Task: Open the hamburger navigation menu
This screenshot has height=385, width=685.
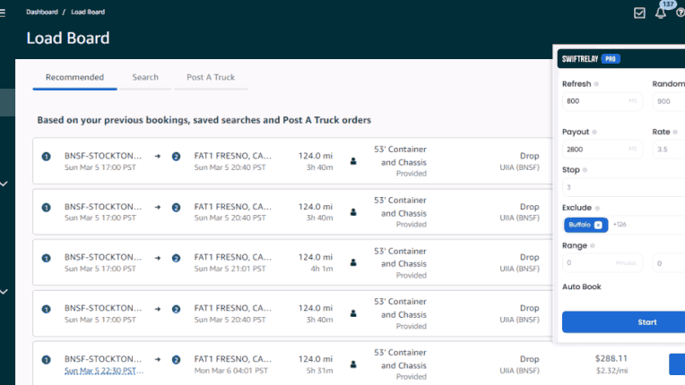Action: point(2,13)
